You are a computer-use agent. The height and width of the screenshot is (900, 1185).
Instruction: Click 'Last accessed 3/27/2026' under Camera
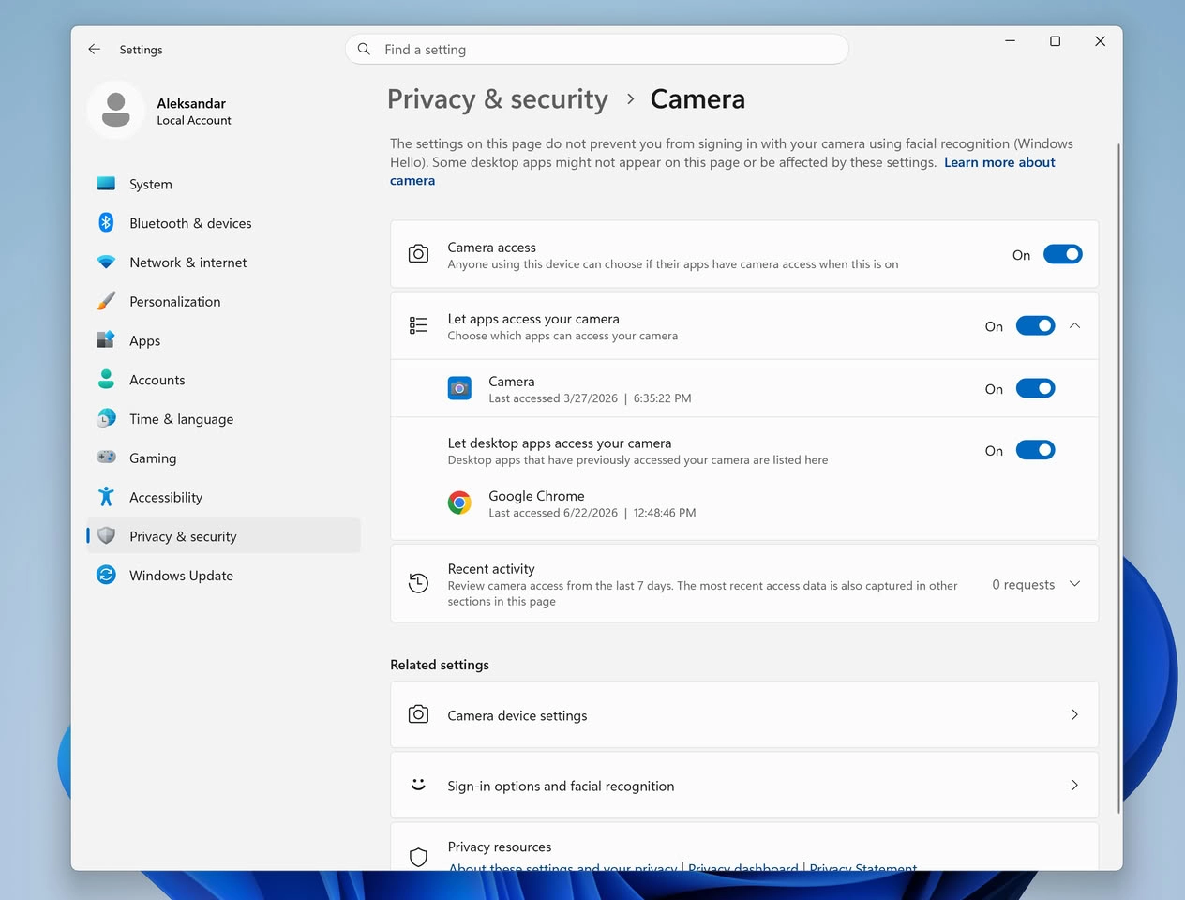(x=553, y=398)
